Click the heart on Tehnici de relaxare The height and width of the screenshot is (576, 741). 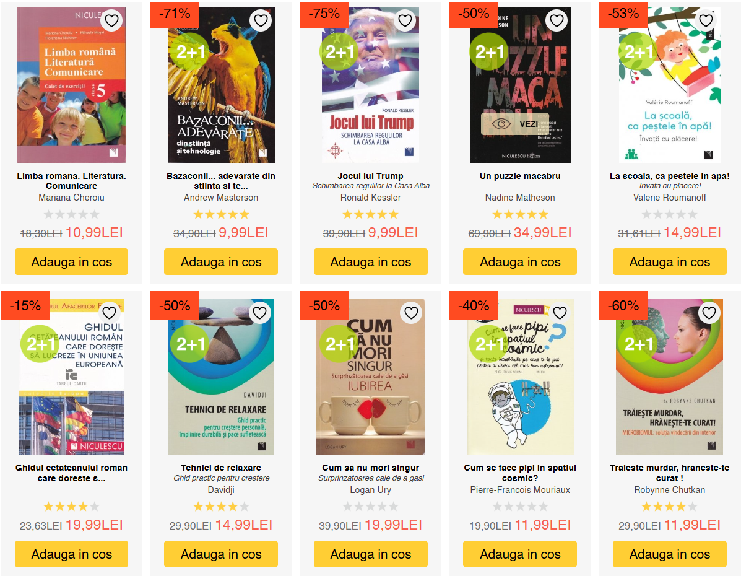tap(260, 313)
